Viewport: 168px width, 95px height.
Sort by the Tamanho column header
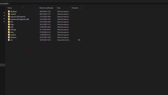coord(75,8)
